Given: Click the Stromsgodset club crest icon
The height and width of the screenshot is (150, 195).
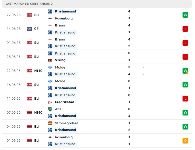Looking at the screenshot, I should point(50,123).
